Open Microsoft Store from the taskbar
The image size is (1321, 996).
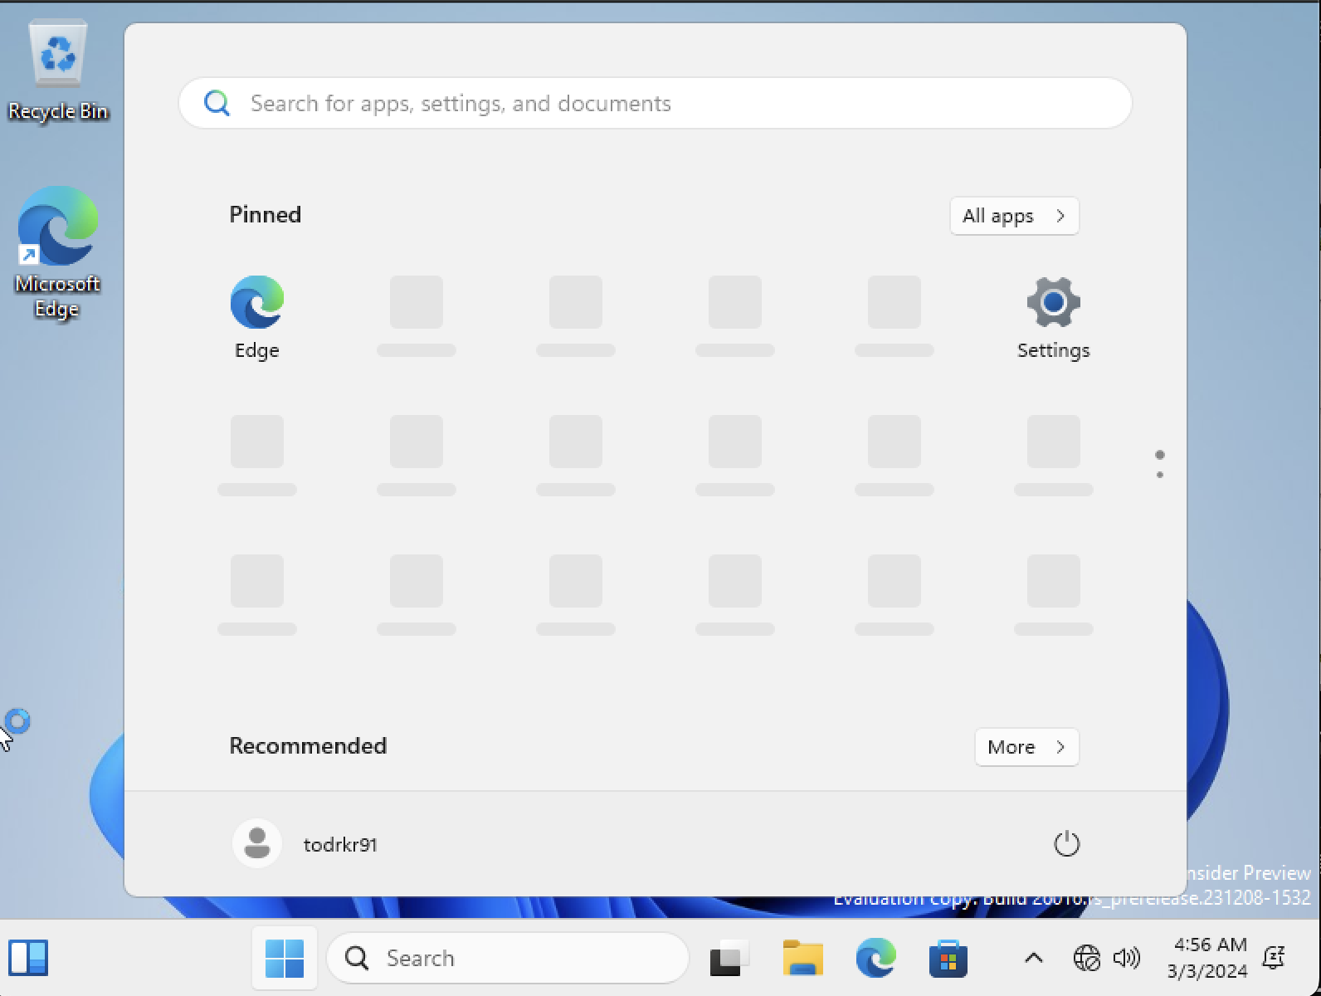(x=948, y=958)
